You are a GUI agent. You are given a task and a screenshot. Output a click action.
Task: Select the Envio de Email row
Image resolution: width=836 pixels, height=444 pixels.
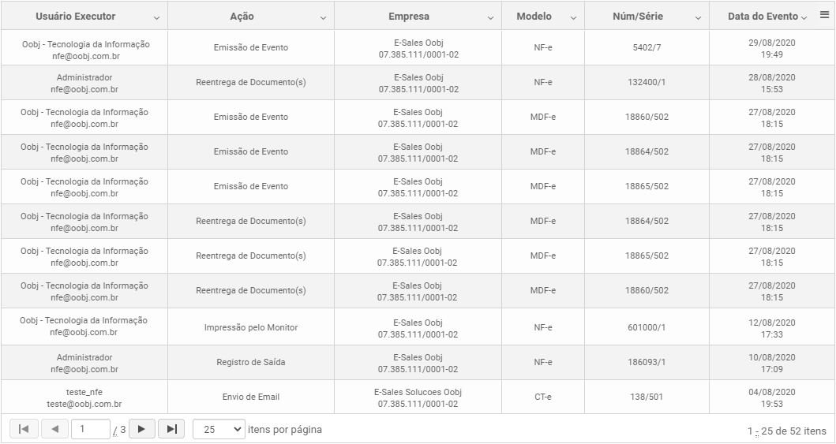click(x=418, y=397)
